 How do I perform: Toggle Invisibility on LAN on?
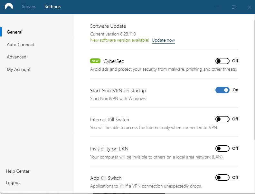point(222,148)
